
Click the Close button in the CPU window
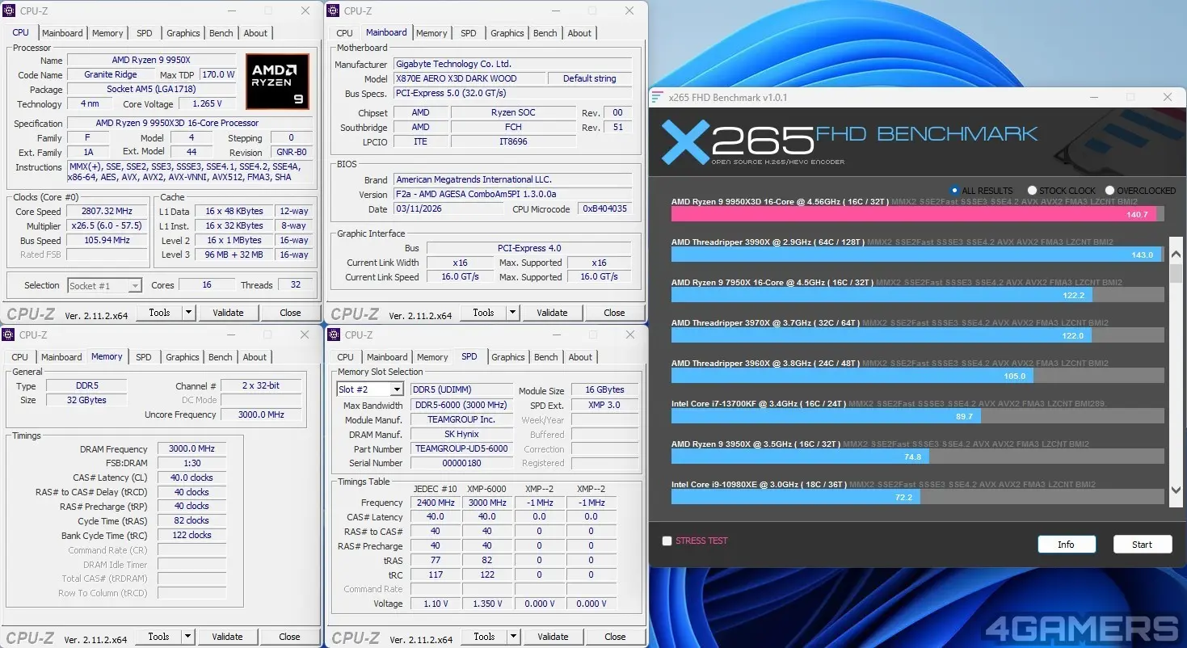coord(290,313)
